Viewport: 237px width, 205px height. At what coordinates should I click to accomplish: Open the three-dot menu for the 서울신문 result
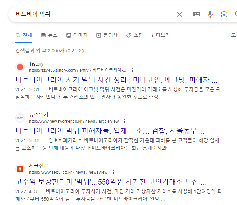tap(113, 172)
